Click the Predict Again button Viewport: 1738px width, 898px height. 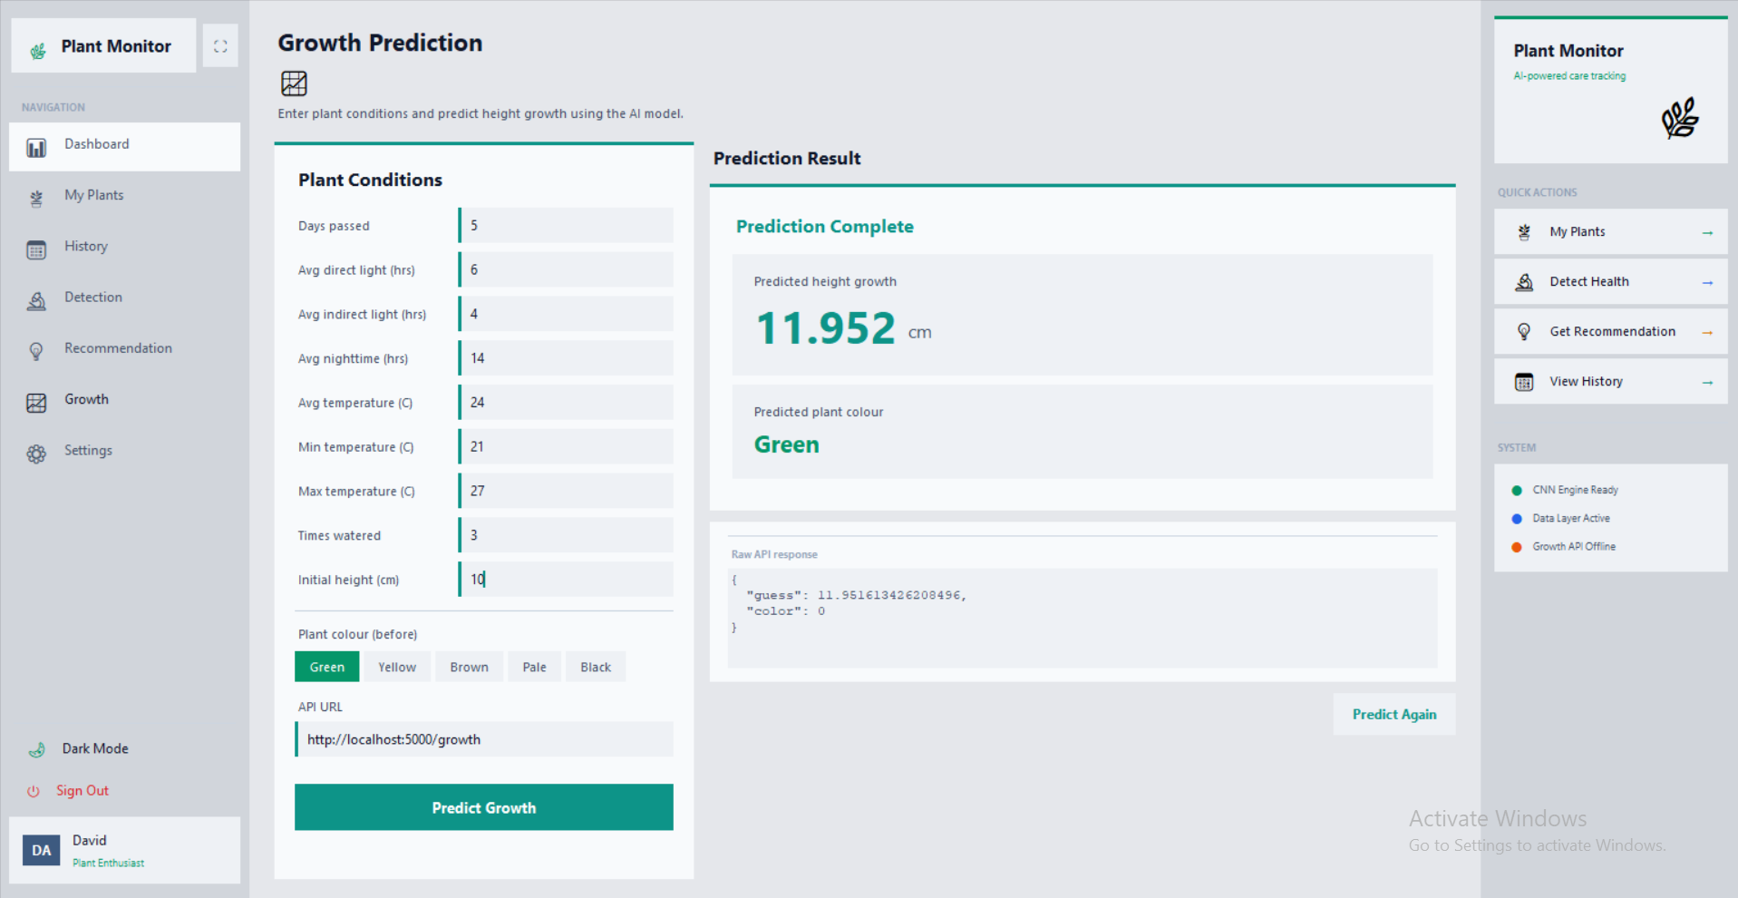[x=1393, y=714]
